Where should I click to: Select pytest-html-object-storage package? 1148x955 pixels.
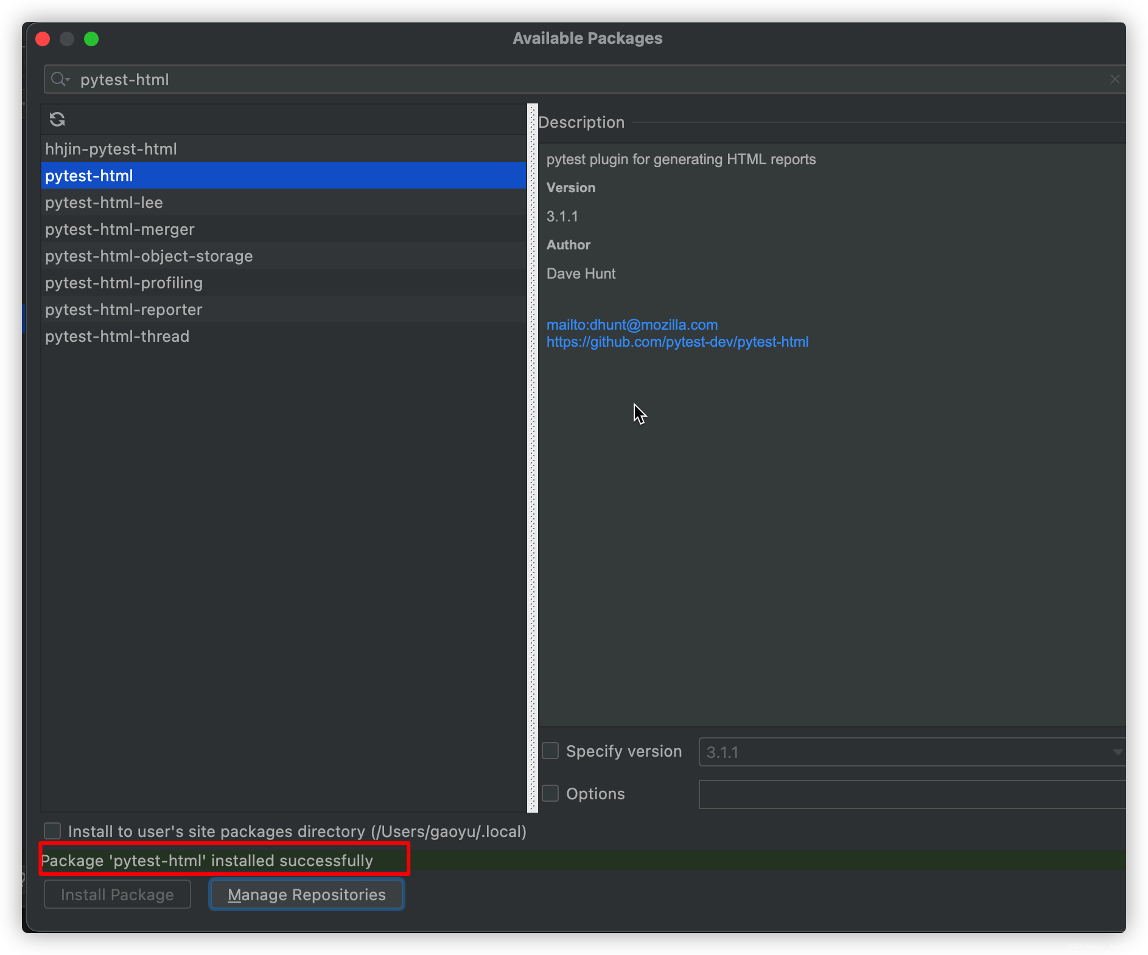(x=284, y=256)
